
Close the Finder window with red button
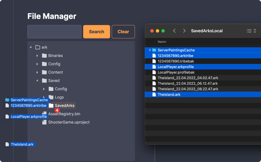coord(152,31)
